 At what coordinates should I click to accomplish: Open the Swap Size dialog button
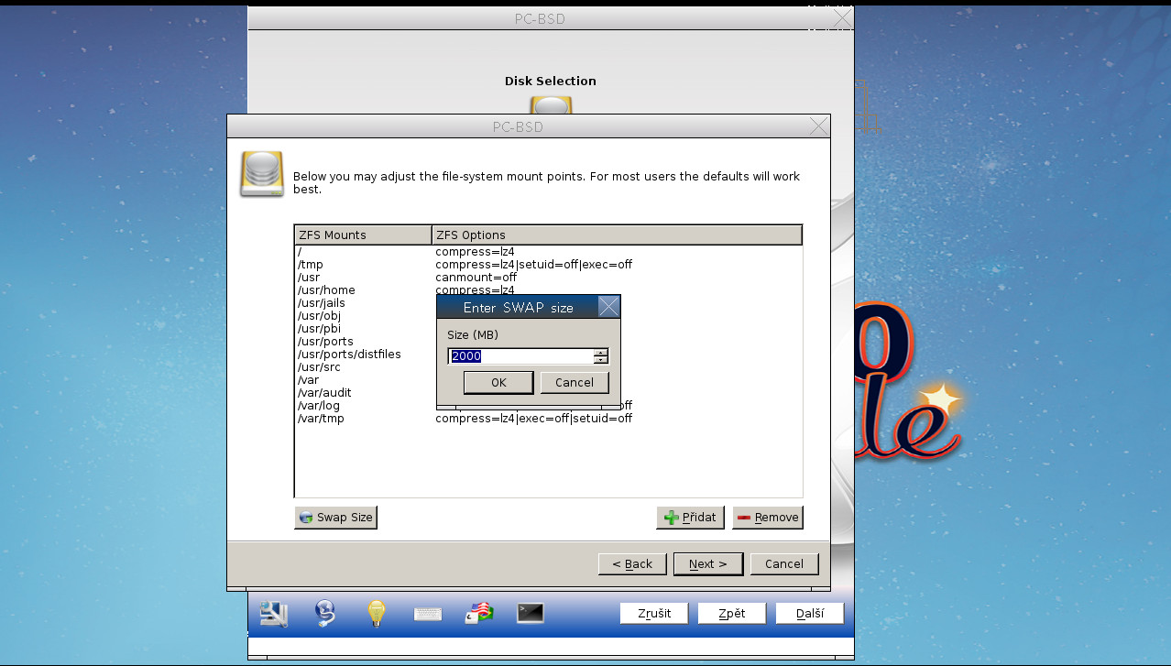(x=335, y=517)
